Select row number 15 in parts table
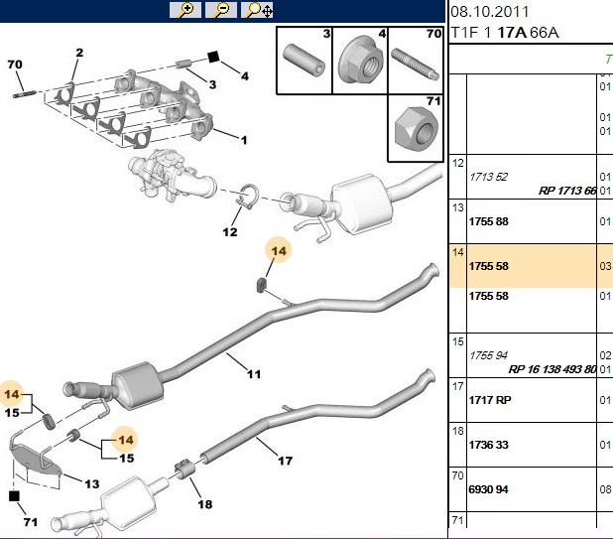Screen dimensions: 613x539 [458, 341]
